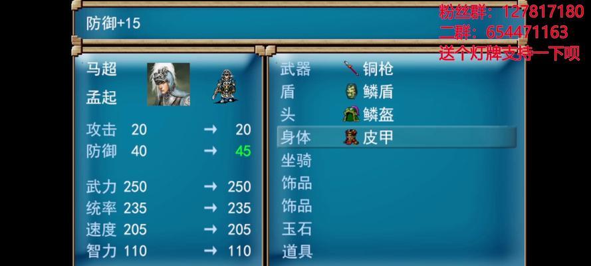Click the 铜枪 bronze spear weapon icon
591x266 pixels.
coord(351,69)
